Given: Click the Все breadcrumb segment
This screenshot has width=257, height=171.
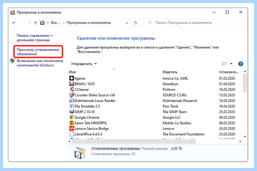Looking at the screenshot, I should click(x=56, y=23).
